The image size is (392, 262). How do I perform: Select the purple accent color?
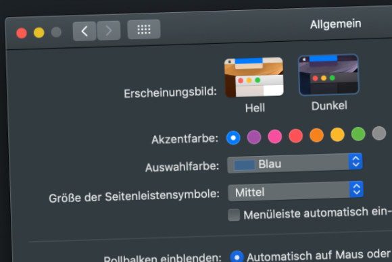254,137
